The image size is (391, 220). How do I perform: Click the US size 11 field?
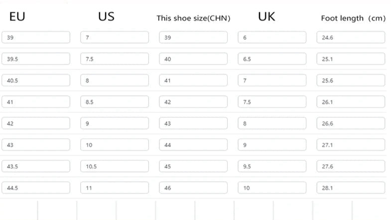[115, 188]
